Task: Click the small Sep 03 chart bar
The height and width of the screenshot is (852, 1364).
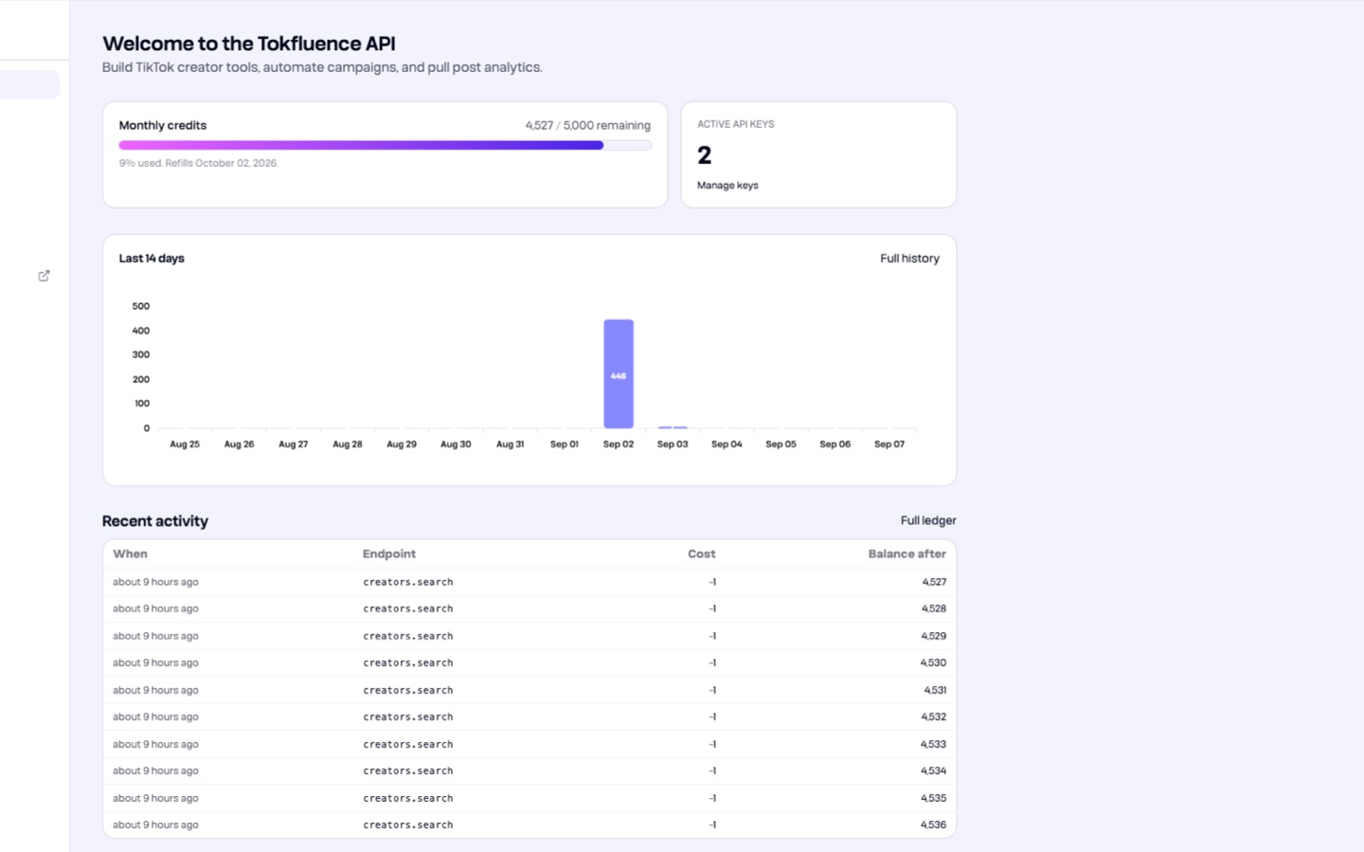Action: click(x=673, y=427)
